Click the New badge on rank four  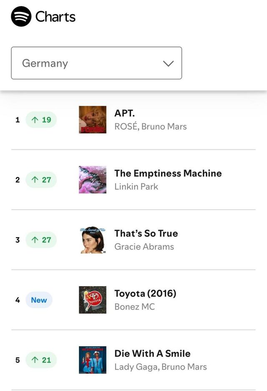(39, 300)
